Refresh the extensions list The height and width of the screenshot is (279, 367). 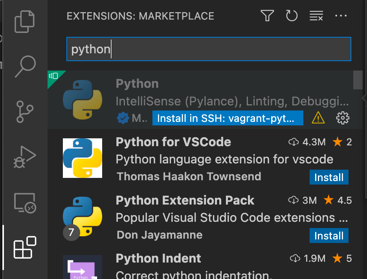coord(292,16)
